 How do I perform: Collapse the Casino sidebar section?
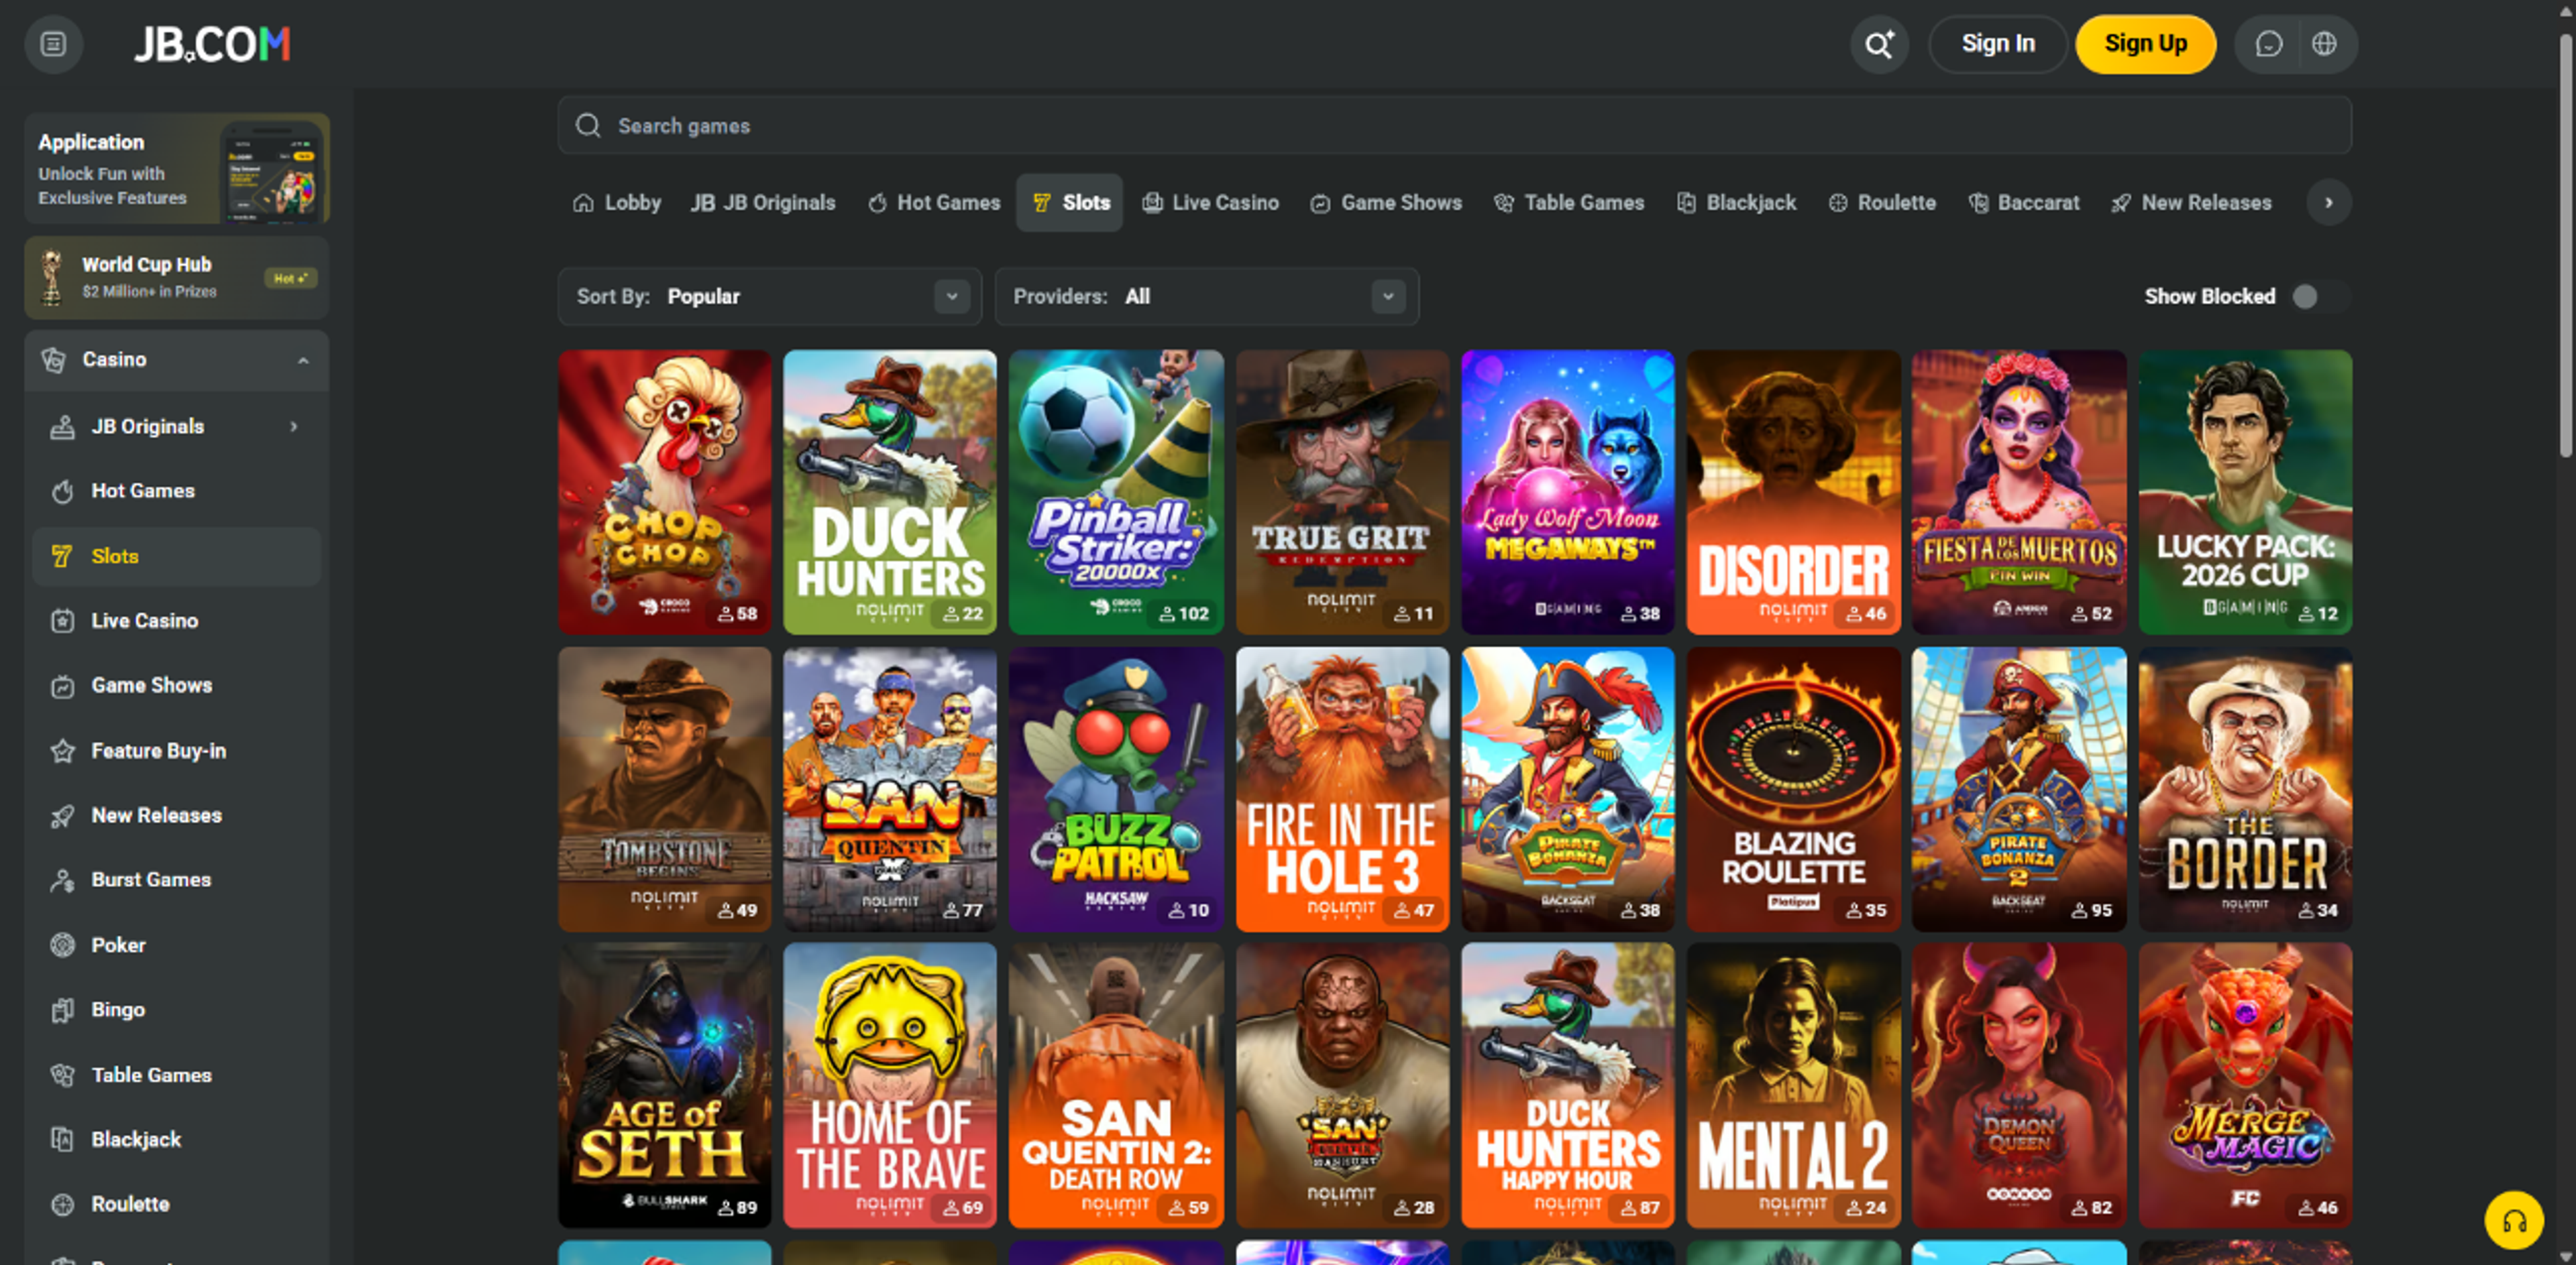point(303,360)
